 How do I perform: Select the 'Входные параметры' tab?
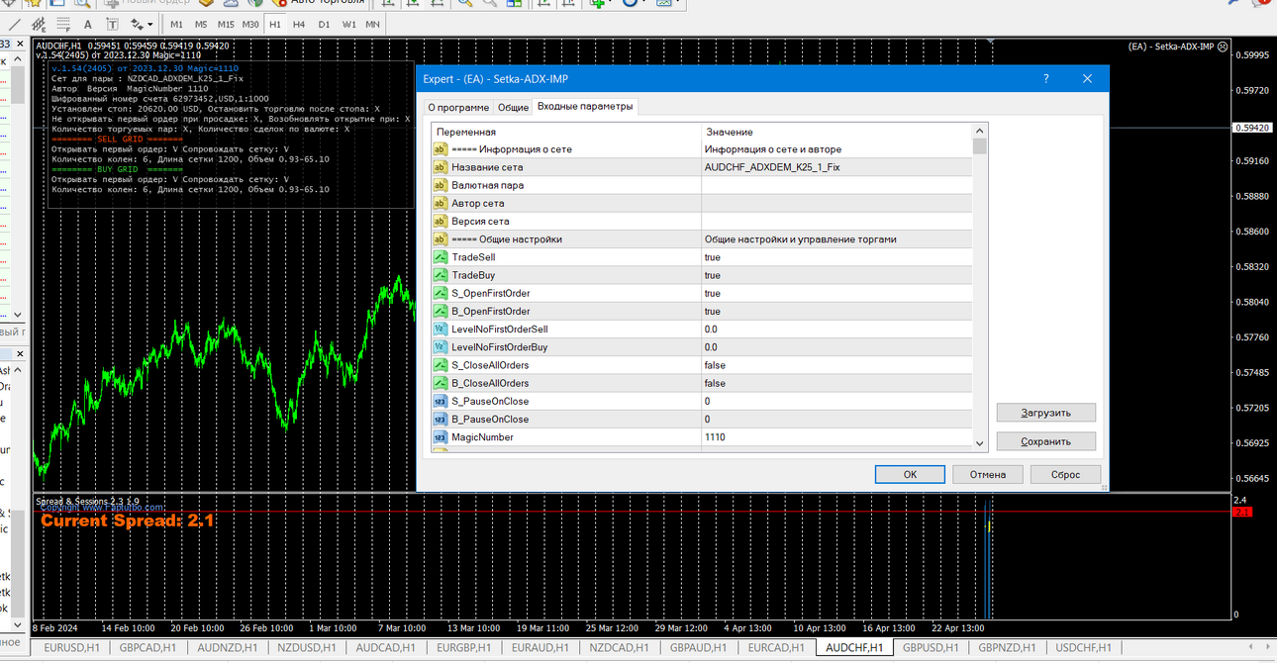(x=585, y=106)
